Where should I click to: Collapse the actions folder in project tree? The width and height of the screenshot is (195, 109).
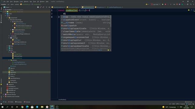9,52
